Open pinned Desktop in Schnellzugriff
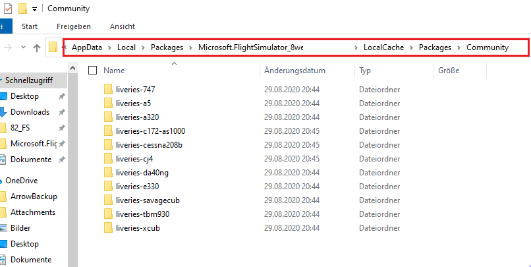The image size is (531, 267). [x=24, y=96]
